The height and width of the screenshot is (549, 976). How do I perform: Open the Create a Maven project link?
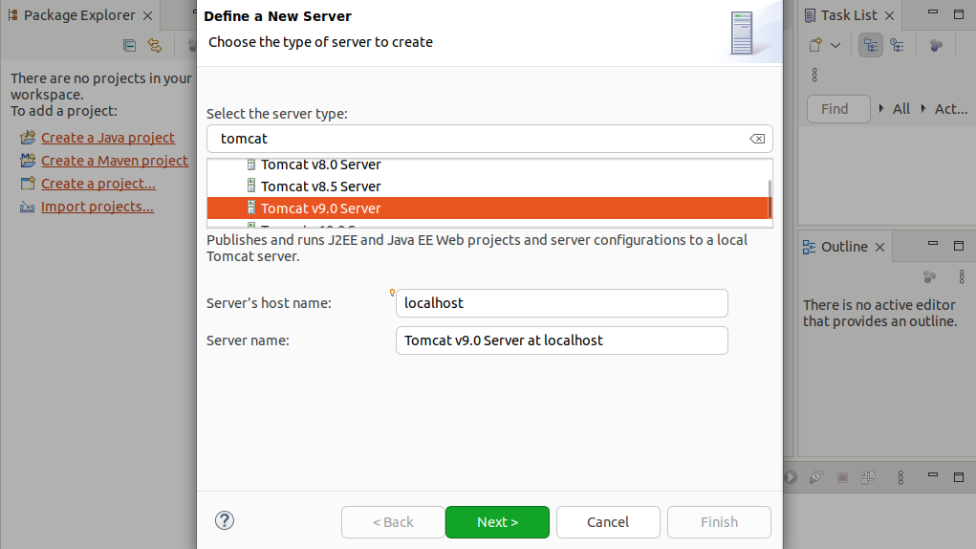coord(115,160)
